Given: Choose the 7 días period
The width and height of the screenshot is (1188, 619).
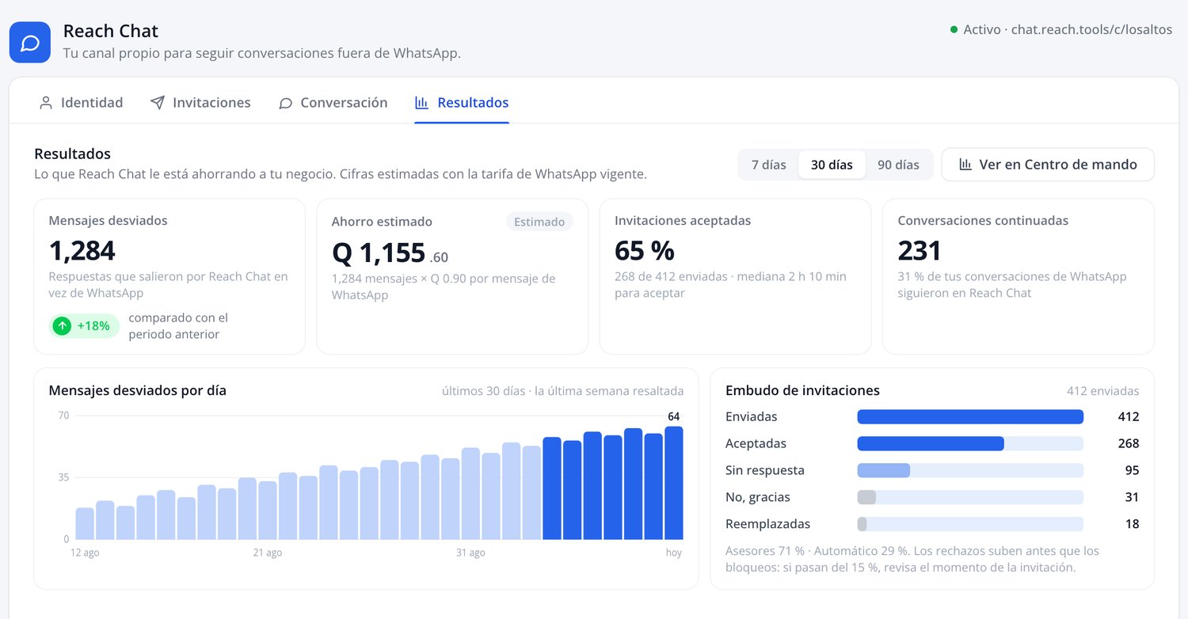Looking at the screenshot, I should click(769, 165).
